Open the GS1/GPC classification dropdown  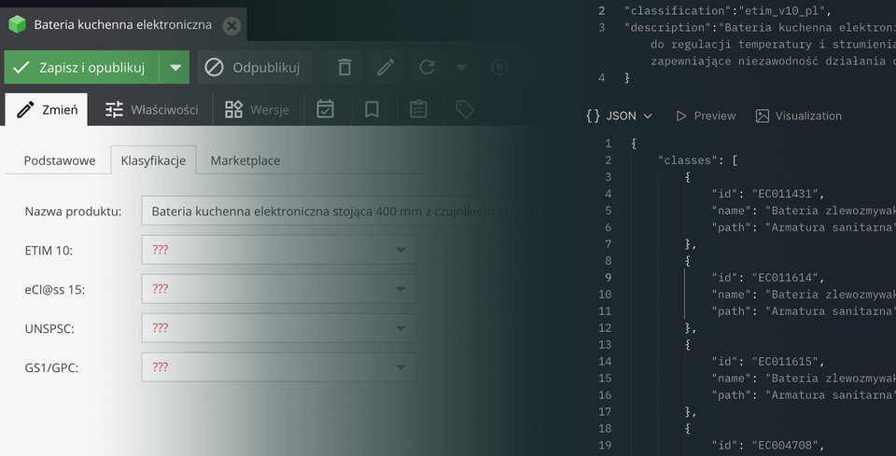tap(278, 367)
